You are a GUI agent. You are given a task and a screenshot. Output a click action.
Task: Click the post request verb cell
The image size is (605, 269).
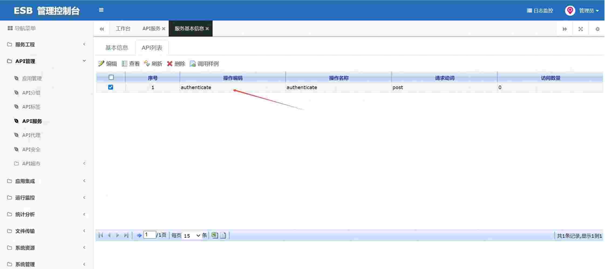pos(444,87)
